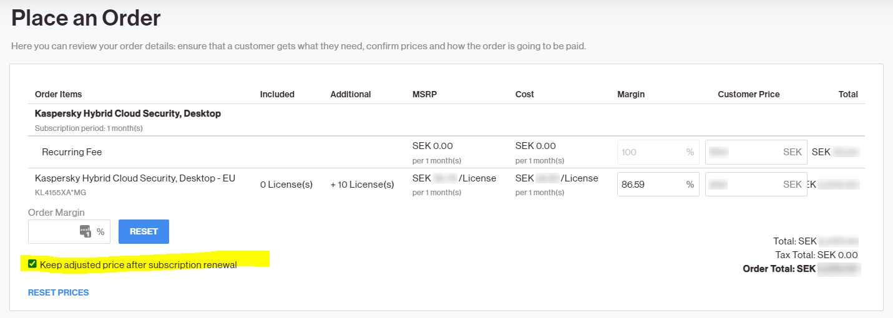Click the bold Order Total: SEK line
Viewport: 893px width, 318px height.
(801, 269)
